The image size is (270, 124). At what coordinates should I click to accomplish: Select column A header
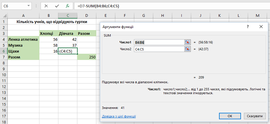24,16
